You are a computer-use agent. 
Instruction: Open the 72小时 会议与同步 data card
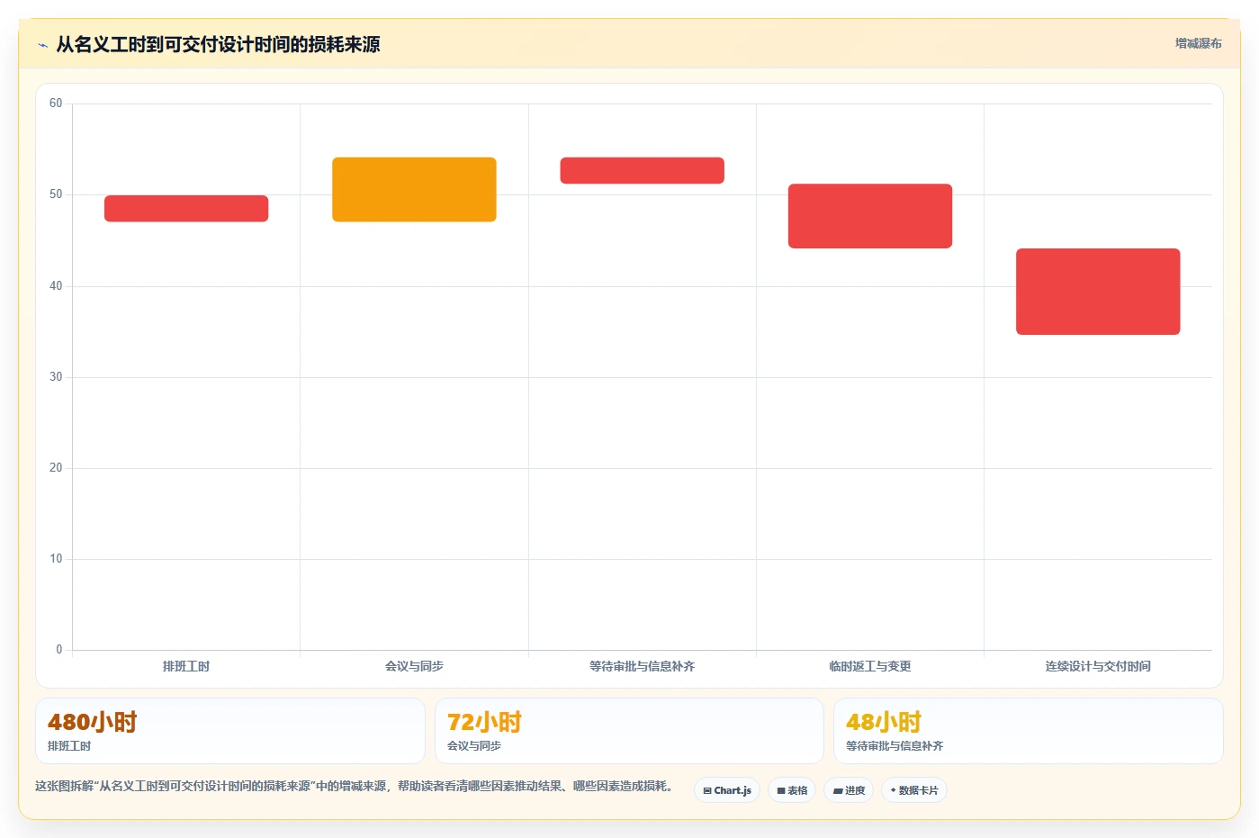pyautogui.click(x=629, y=731)
